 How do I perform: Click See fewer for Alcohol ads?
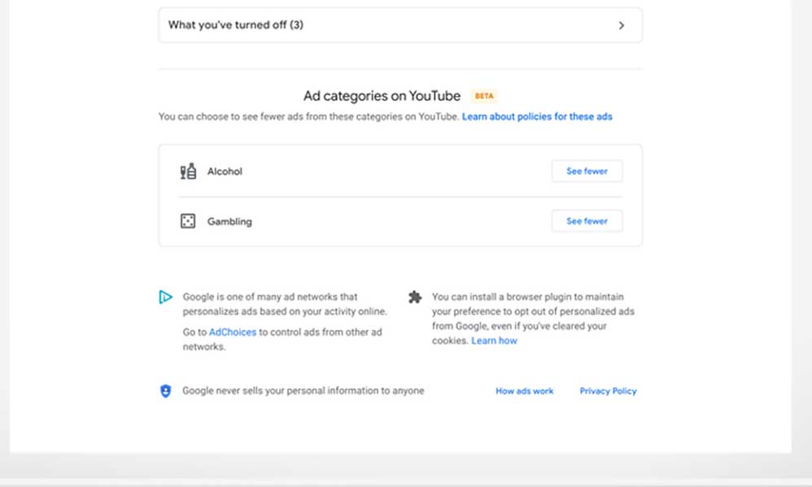(x=587, y=171)
